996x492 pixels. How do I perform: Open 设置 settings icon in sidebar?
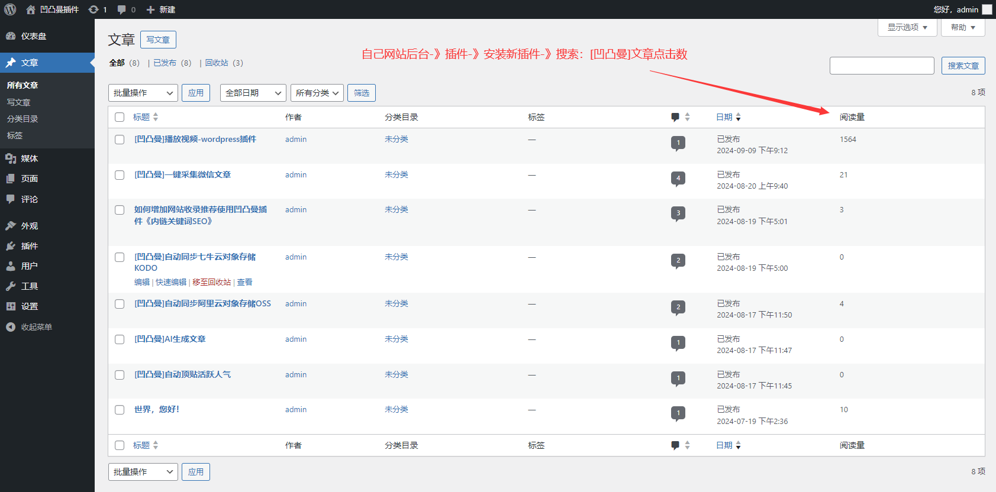click(11, 306)
